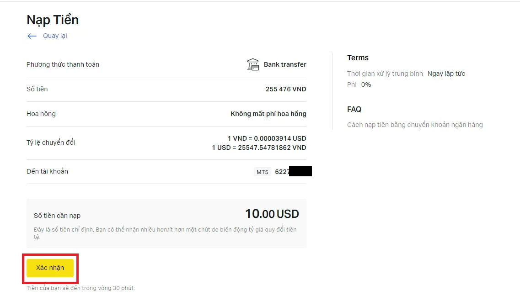520x301 pixels.
Task: Click the back arrow icon
Action: pyautogui.click(x=32, y=36)
